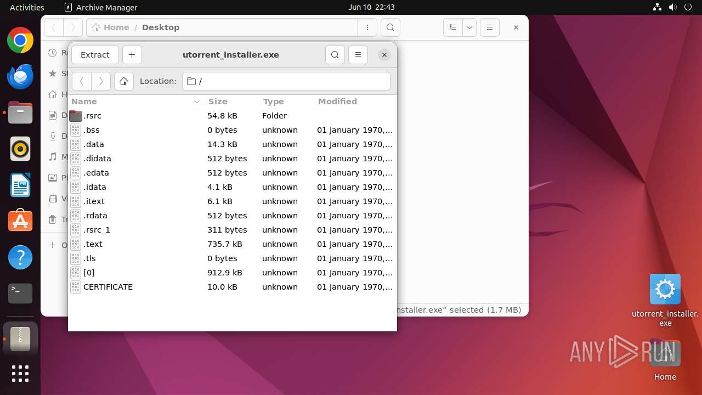Viewport: 702px width, 395px height.
Task: Open Files app from dock
Action: (x=20, y=113)
